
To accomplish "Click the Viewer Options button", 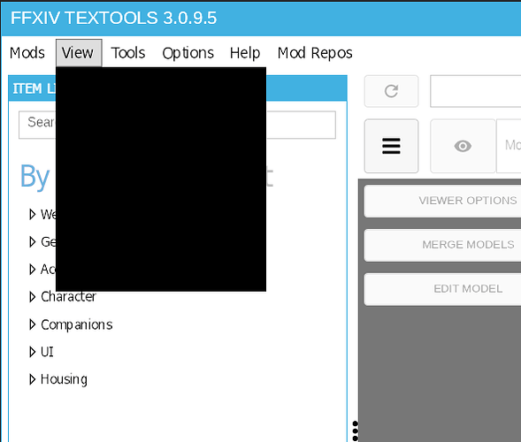I will pos(442,201).
